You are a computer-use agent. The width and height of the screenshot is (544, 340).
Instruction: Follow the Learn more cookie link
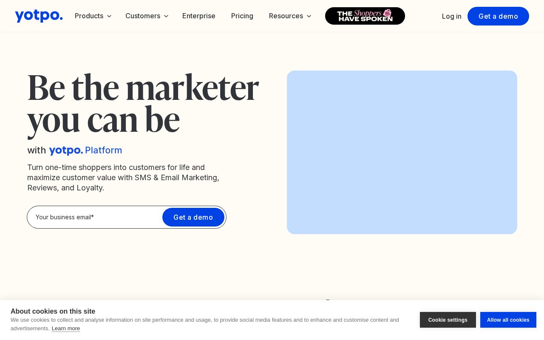[66, 329]
